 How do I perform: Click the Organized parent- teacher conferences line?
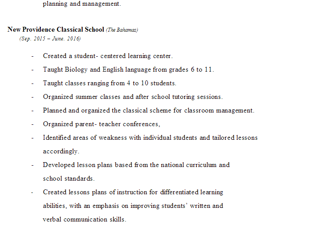coord(101,124)
